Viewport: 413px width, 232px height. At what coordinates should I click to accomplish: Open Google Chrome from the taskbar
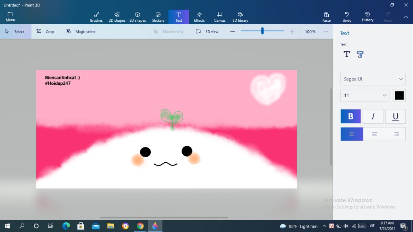(x=140, y=226)
